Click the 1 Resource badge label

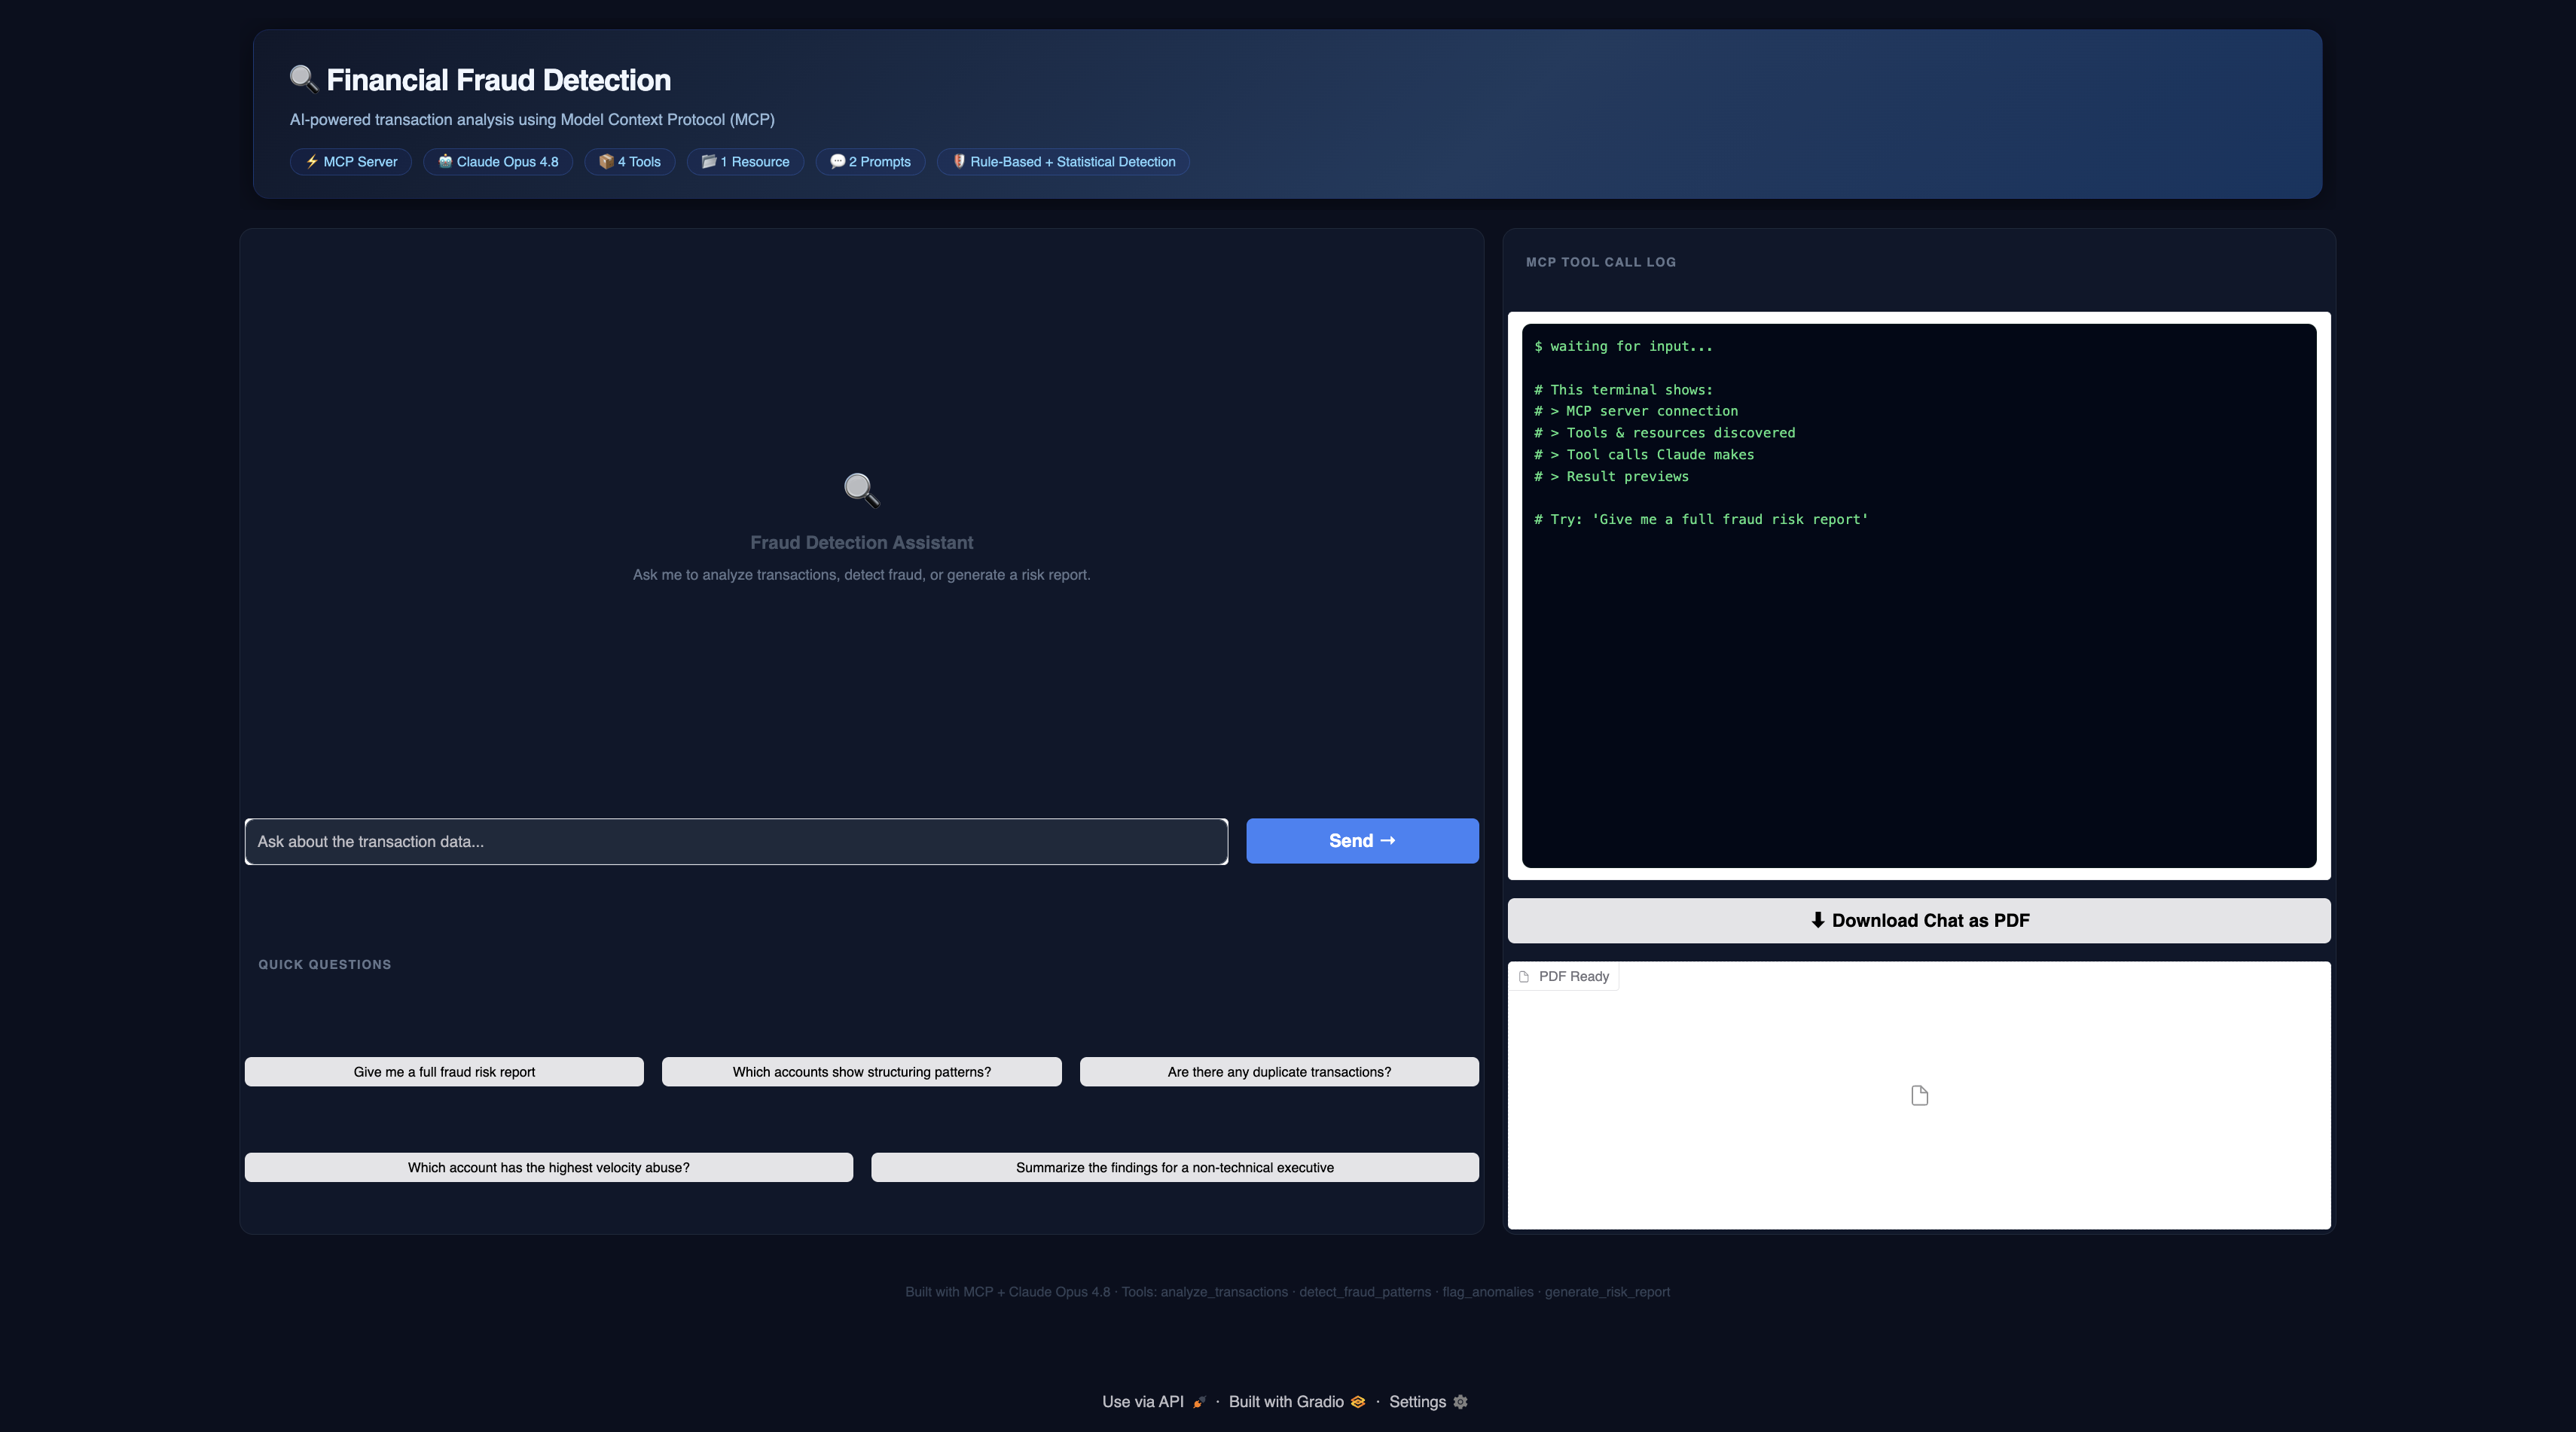pos(755,161)
